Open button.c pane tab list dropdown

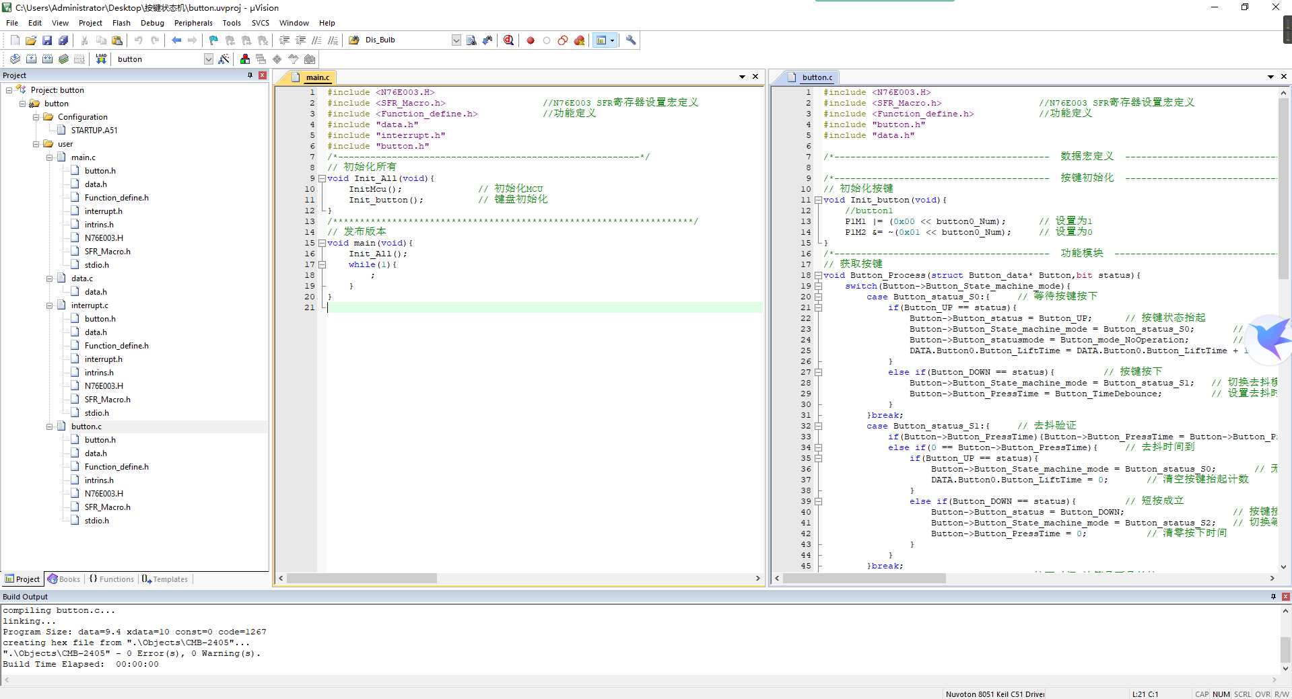click(x=1270, y=77)
